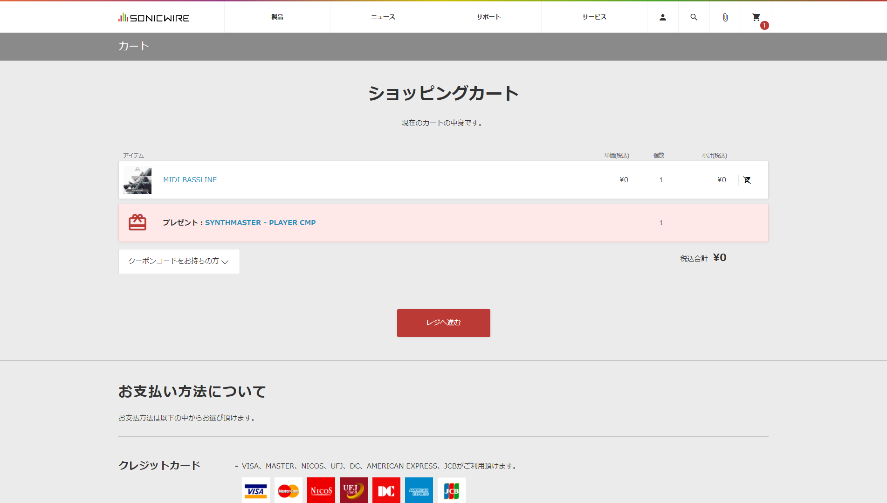Screen dimensions: 887x503
Task: Click the 個数 column header
Action: (659, 156)
